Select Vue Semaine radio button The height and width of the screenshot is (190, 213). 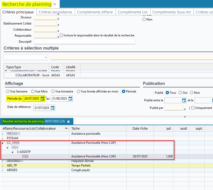pyautogui.click(x=8, y=91)
